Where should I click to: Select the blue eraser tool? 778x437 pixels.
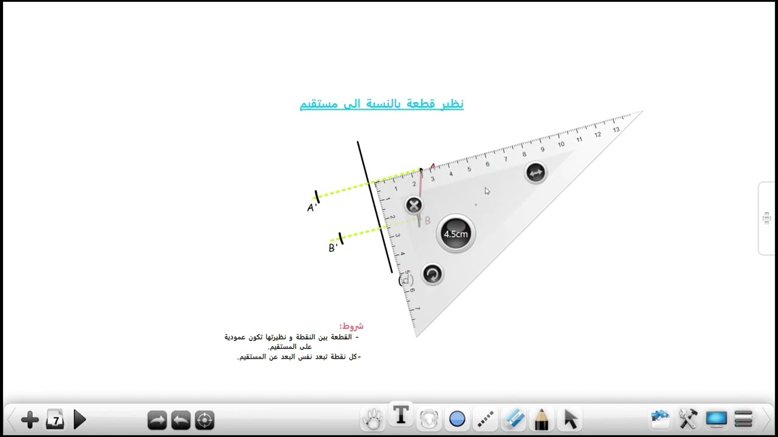click(514, 419)
